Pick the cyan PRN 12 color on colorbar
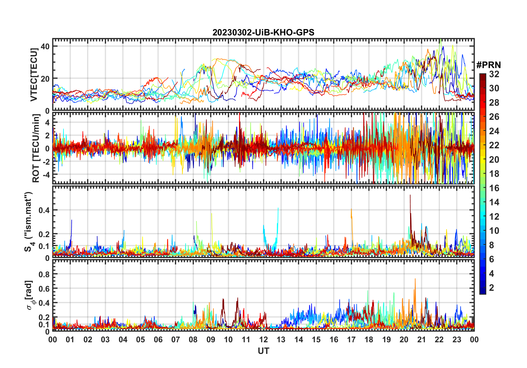The image size is (527, 368). tap(483, 217)
